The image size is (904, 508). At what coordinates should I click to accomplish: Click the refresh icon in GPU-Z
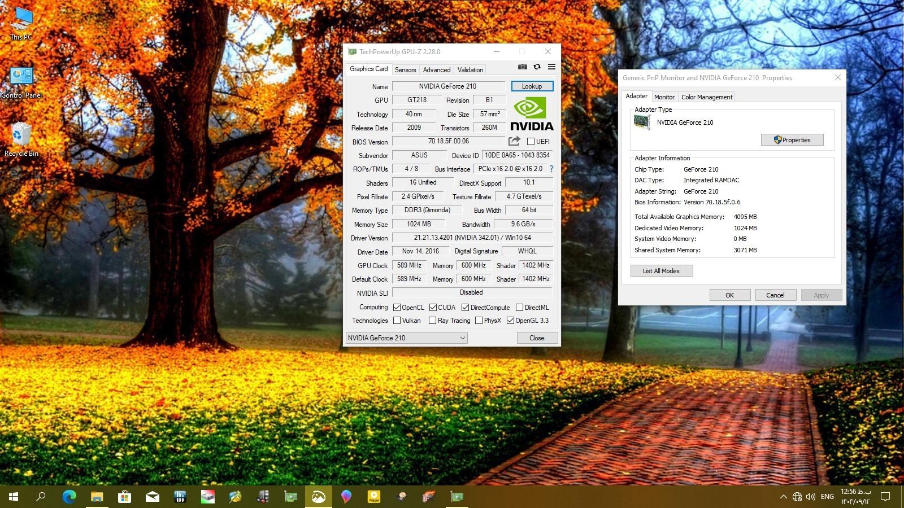[x=537, y=67]
